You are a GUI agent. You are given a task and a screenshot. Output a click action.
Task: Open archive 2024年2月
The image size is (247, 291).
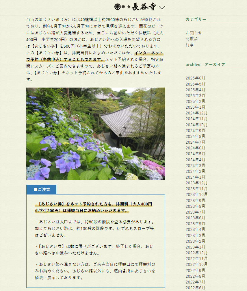point(195,171)
